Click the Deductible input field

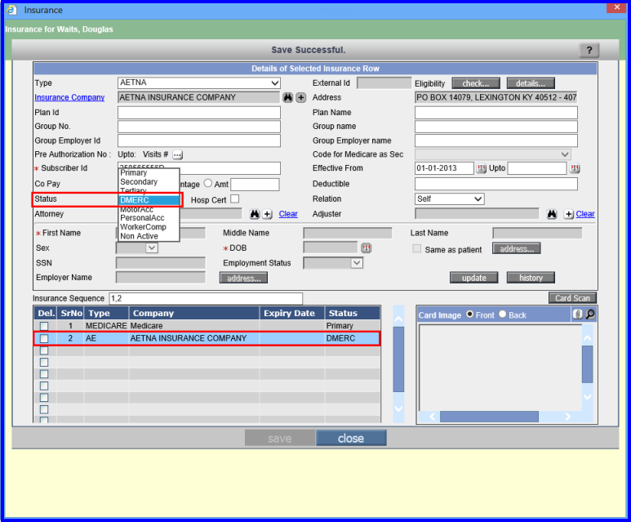(x=495, y=184)
